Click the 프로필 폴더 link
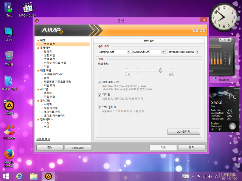 pyautogui.click(x=43, y=139)
